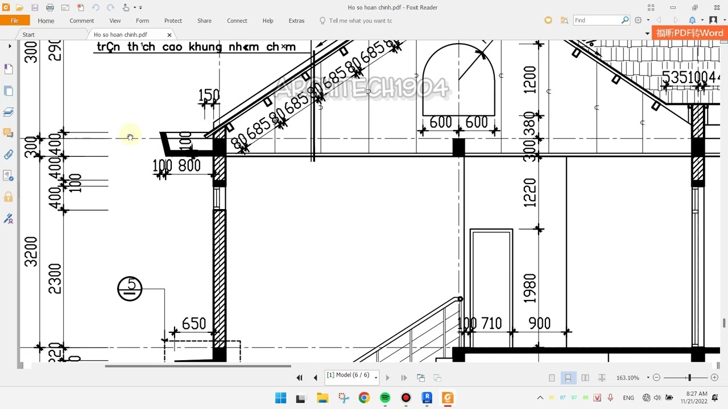Screen dimensions: 728x409
Task: Go to next page arrow
Action: pyautogui.click(x=387, y=378)
